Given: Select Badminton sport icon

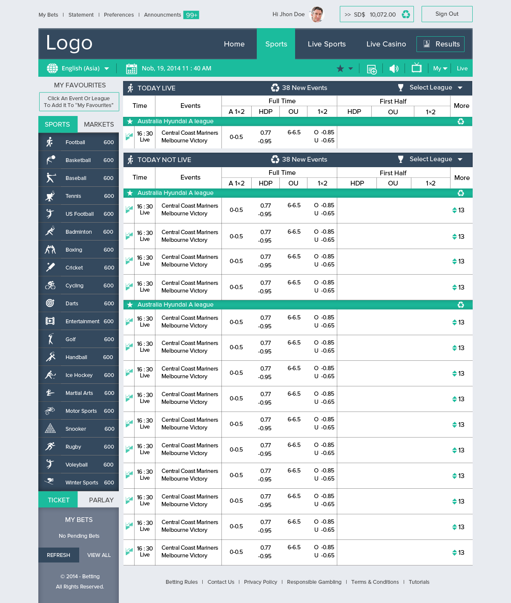Looking at the screenshot, I should click(50, 232).
